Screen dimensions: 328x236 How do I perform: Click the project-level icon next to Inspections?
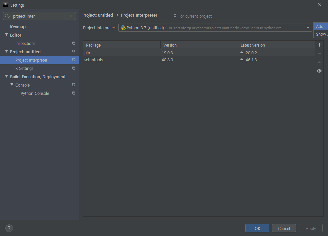(x=74, y=43)
